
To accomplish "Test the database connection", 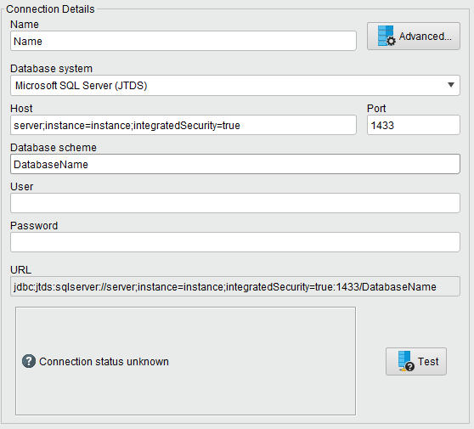I will pyautogui.click(x=415, y=361).
